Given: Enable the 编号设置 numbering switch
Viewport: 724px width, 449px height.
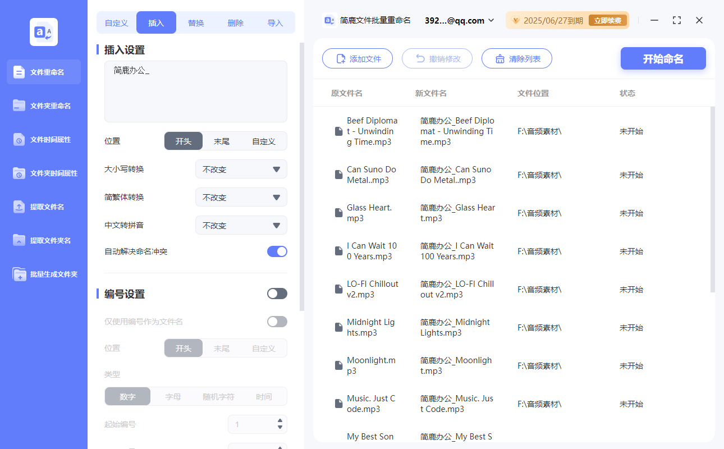Looking at the screenshot, I should [x=277, y=293].
